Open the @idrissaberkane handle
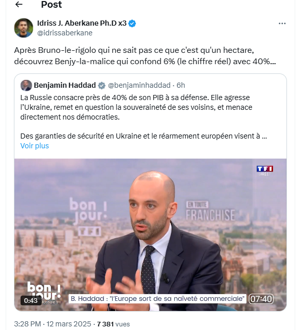 65,33
